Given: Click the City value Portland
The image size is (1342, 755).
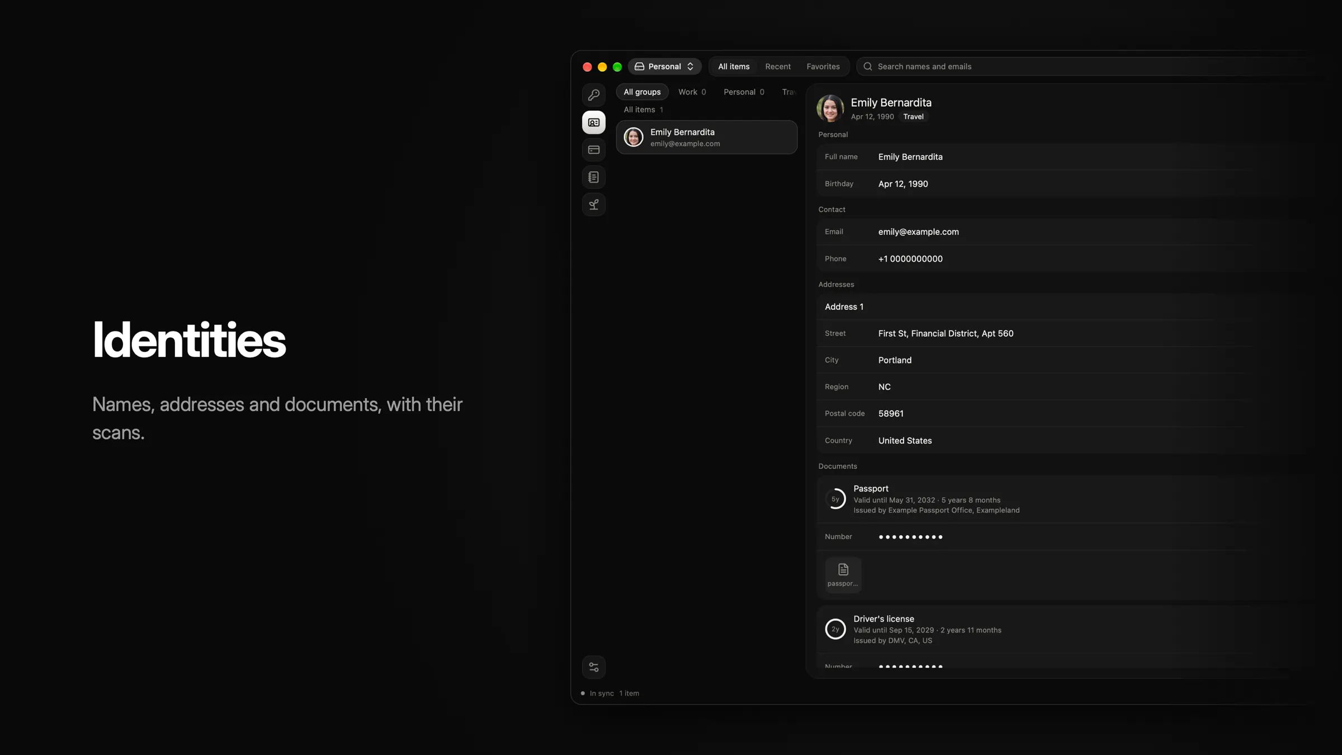Looking at the screenshot, I should (895, 361).
